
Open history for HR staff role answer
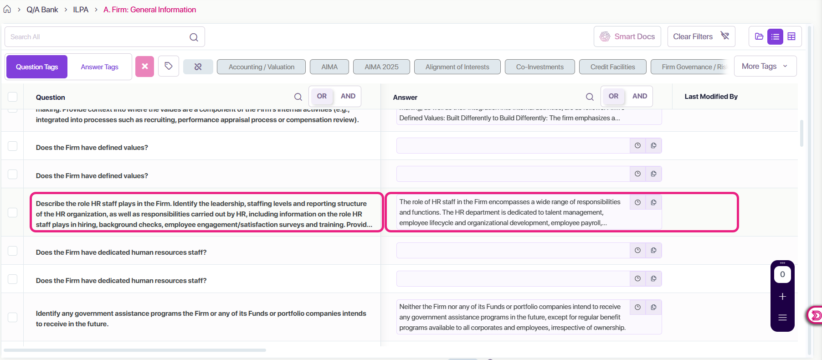tap(637, 202)
